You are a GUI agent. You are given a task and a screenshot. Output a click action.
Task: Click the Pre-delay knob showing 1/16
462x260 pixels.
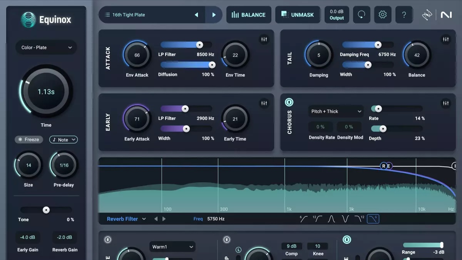(64, 165)
